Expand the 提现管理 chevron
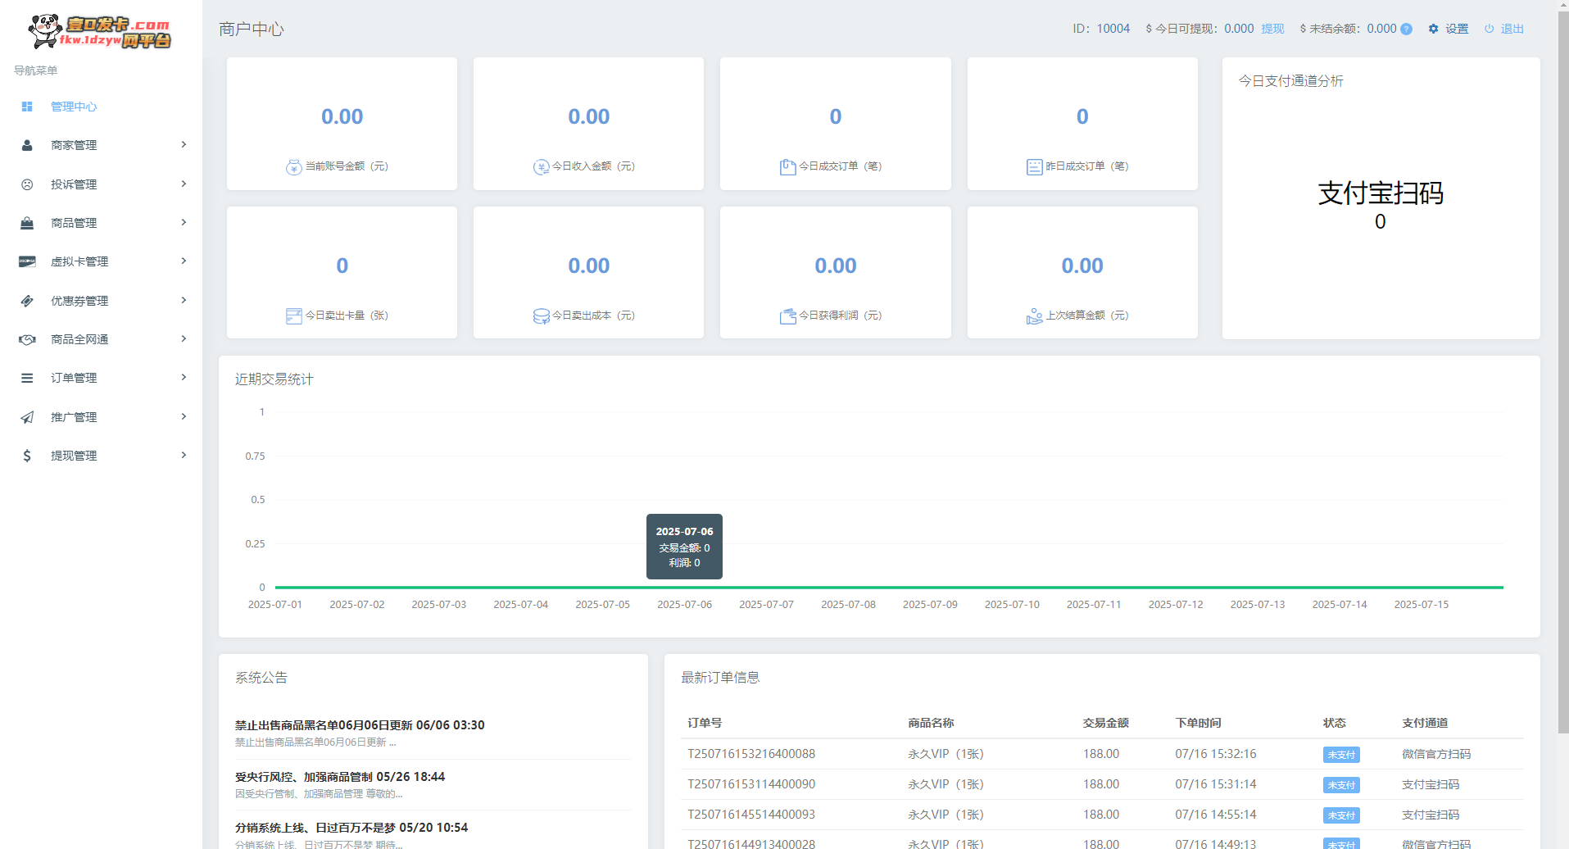Image resolution: width=1569 pixels, height=849 pixels. click(184, 456)
